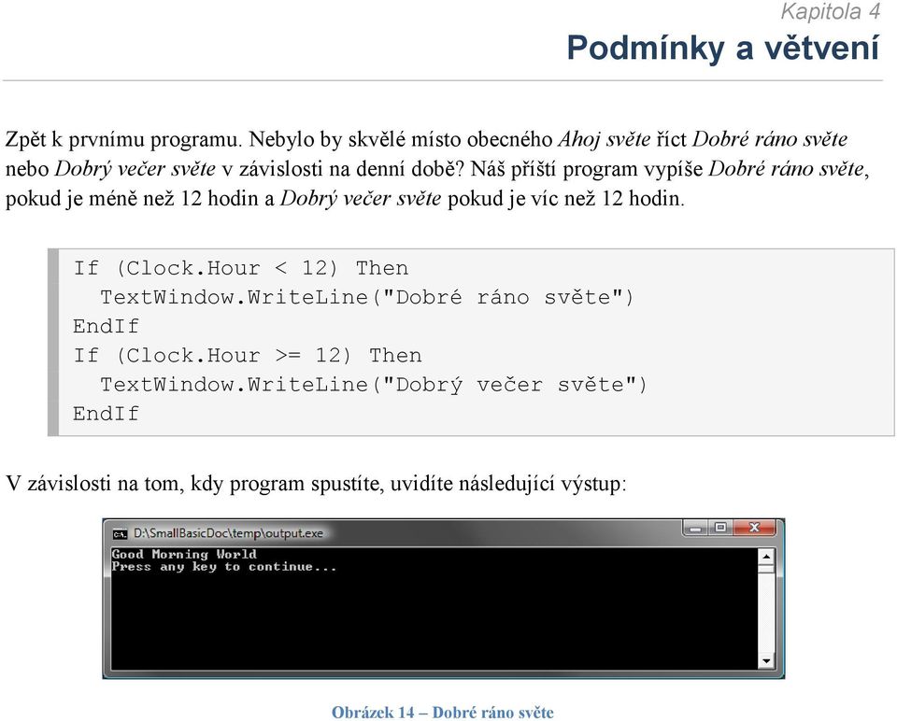
Task: Click the console scrollbar down arrow
Action: pos(766,661)
